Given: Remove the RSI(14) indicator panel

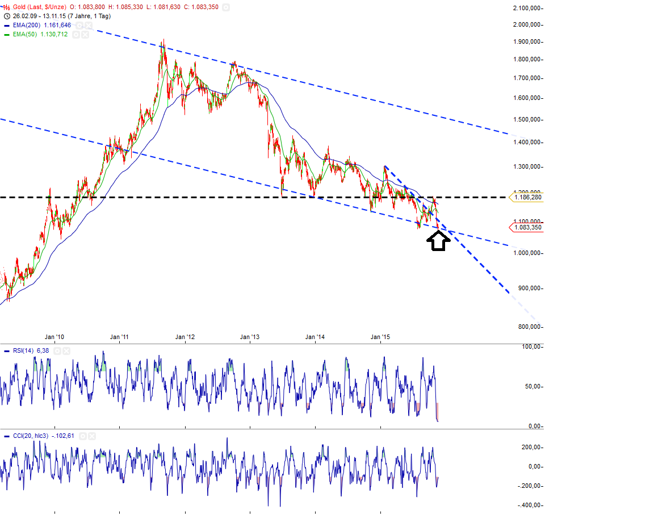Looking at the screenshot, I should (66, 351).
